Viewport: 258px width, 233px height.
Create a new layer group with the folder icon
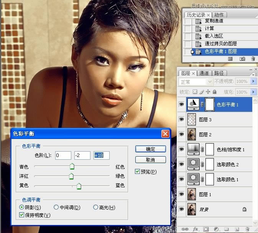[226, 229]
